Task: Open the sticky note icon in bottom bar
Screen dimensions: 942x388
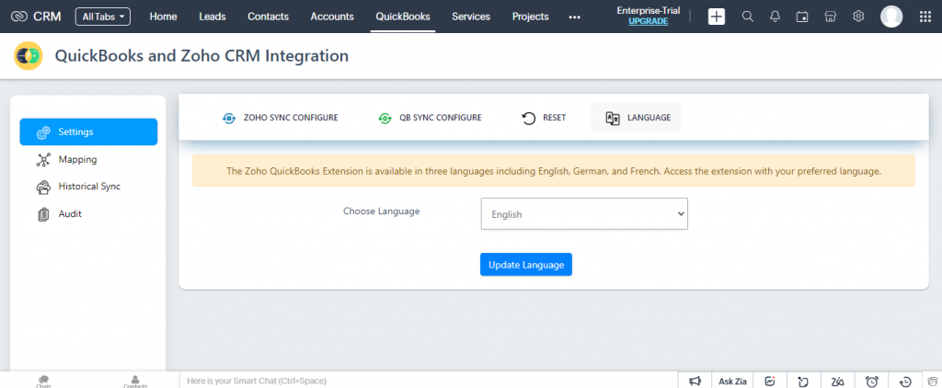Action: pyautogui.click(x=803, y=381)
